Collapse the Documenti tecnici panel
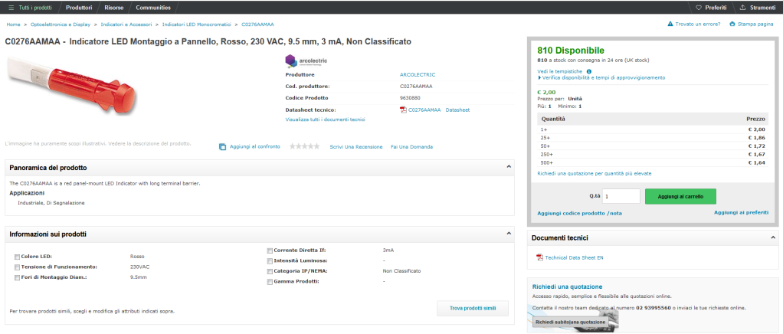This screenshot has width=783, height=334. [773, 238]
